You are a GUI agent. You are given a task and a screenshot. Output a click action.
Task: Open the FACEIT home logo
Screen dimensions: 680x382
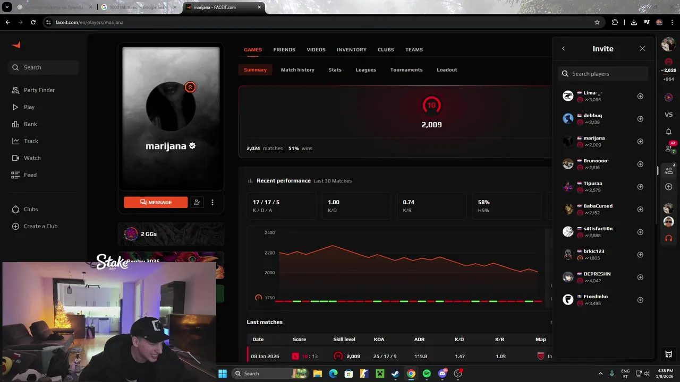[16, 45]
